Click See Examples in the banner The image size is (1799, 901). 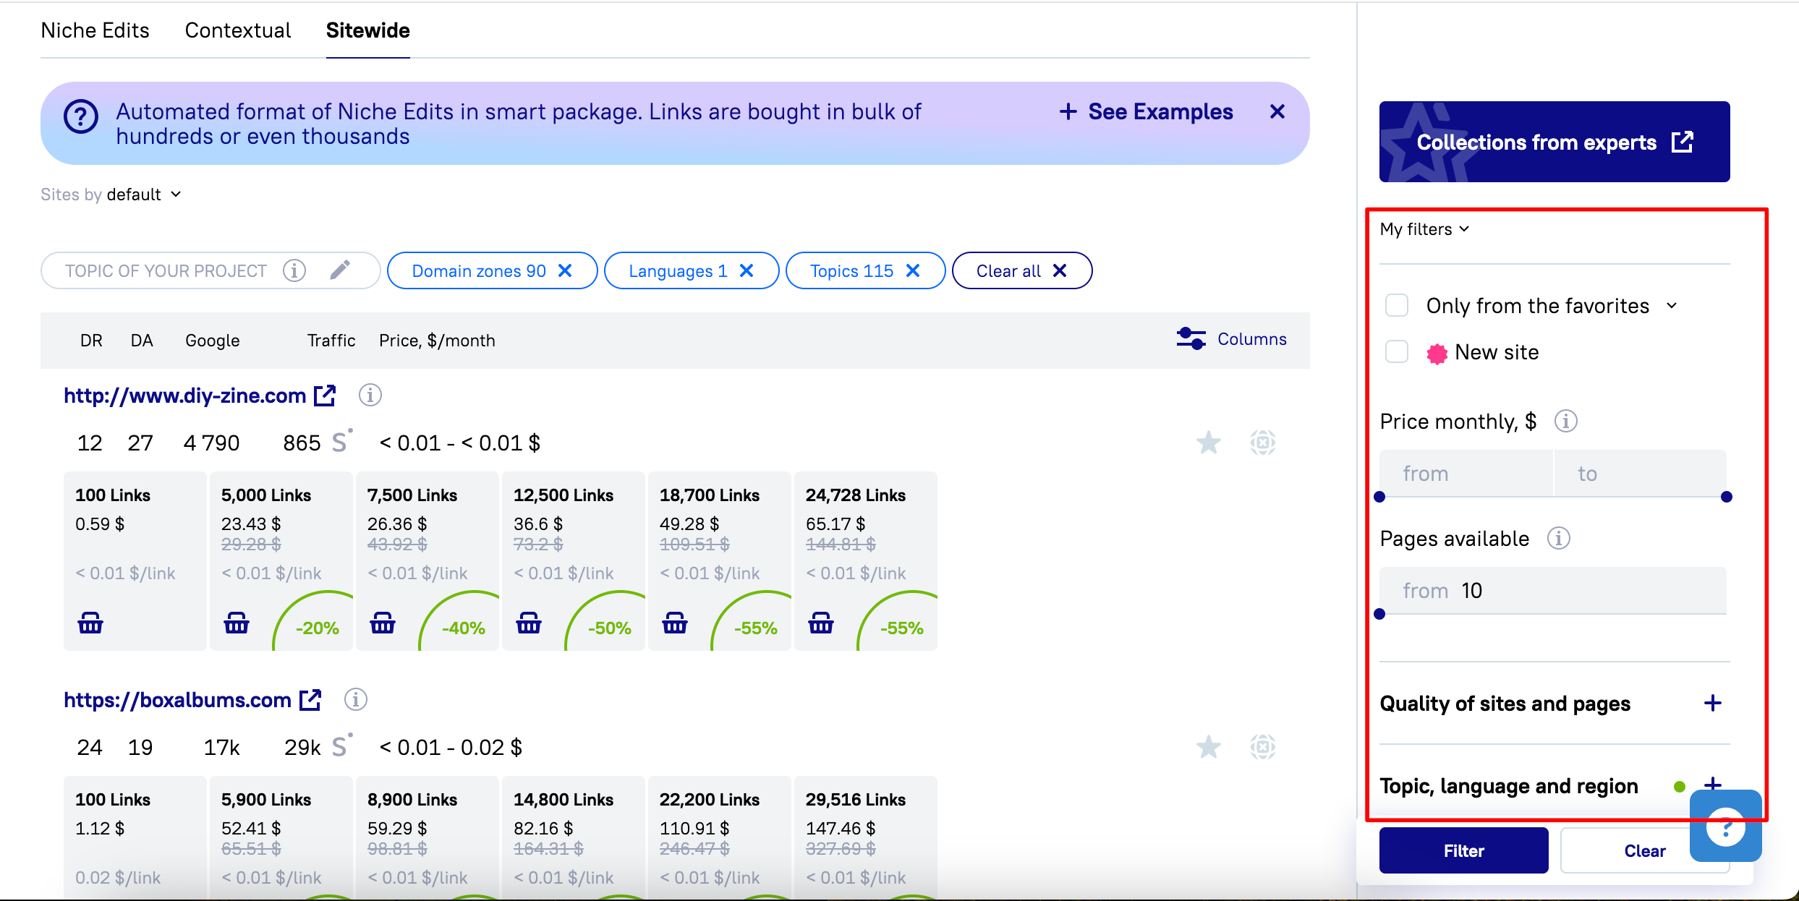pyautogui.click(x=1147, y=111)
